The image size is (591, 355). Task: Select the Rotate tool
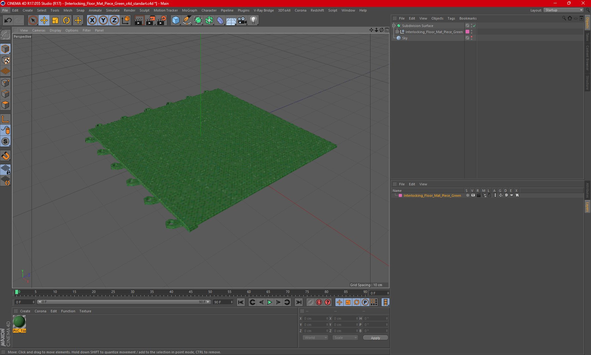[66, 20]
